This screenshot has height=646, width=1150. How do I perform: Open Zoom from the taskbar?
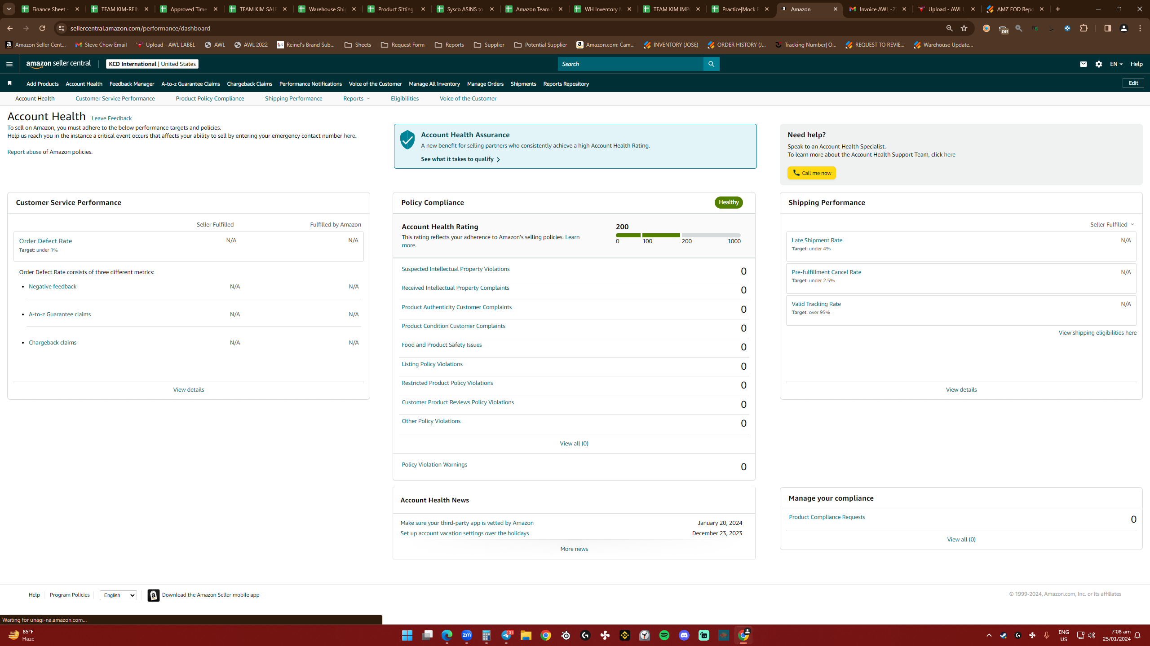point(467,635)
